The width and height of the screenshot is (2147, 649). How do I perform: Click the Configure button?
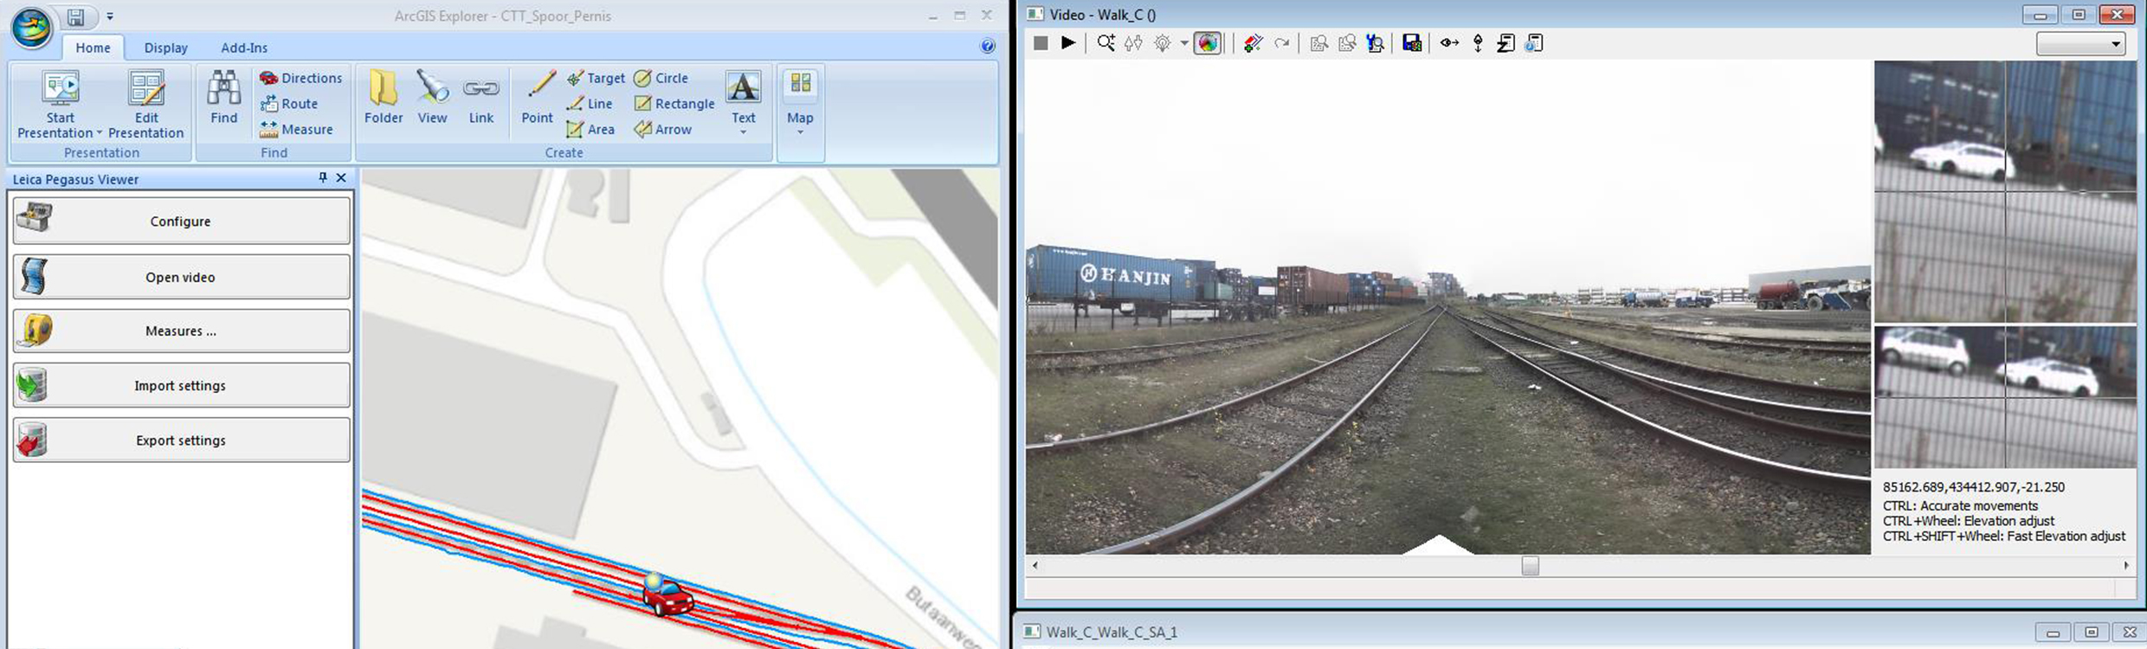click(181, 221)
